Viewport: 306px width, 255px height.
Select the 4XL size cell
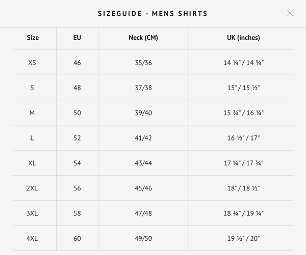(x=32, y=238)
